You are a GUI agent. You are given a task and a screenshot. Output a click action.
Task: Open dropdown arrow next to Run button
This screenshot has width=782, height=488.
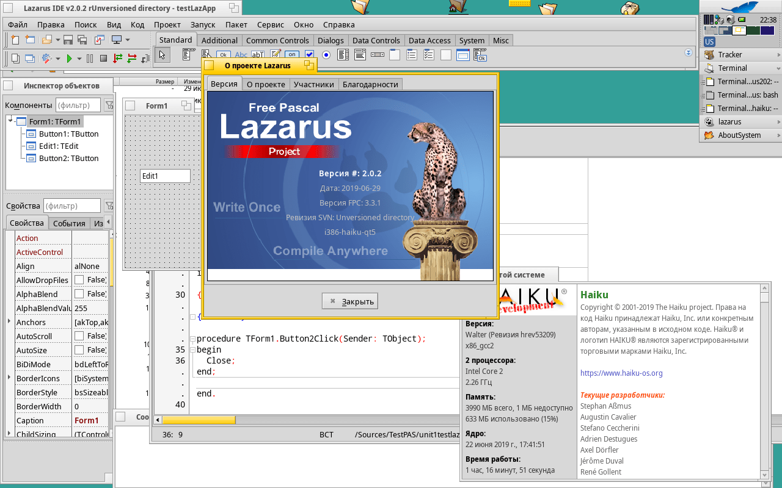coord(79,59)
